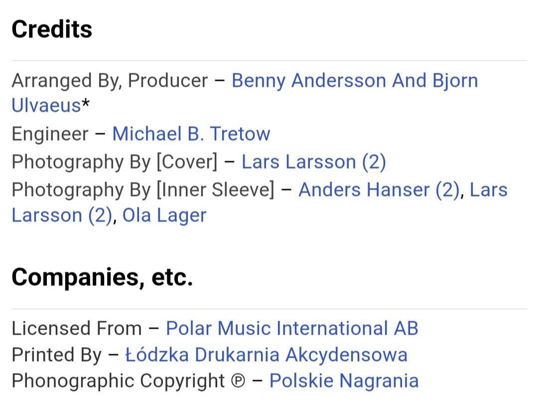Click the ℗ phonographic copyright symbol
Image resolution: width=538 pixels, height=404 pixels.
pyautogui.click(x=238, y=381)
